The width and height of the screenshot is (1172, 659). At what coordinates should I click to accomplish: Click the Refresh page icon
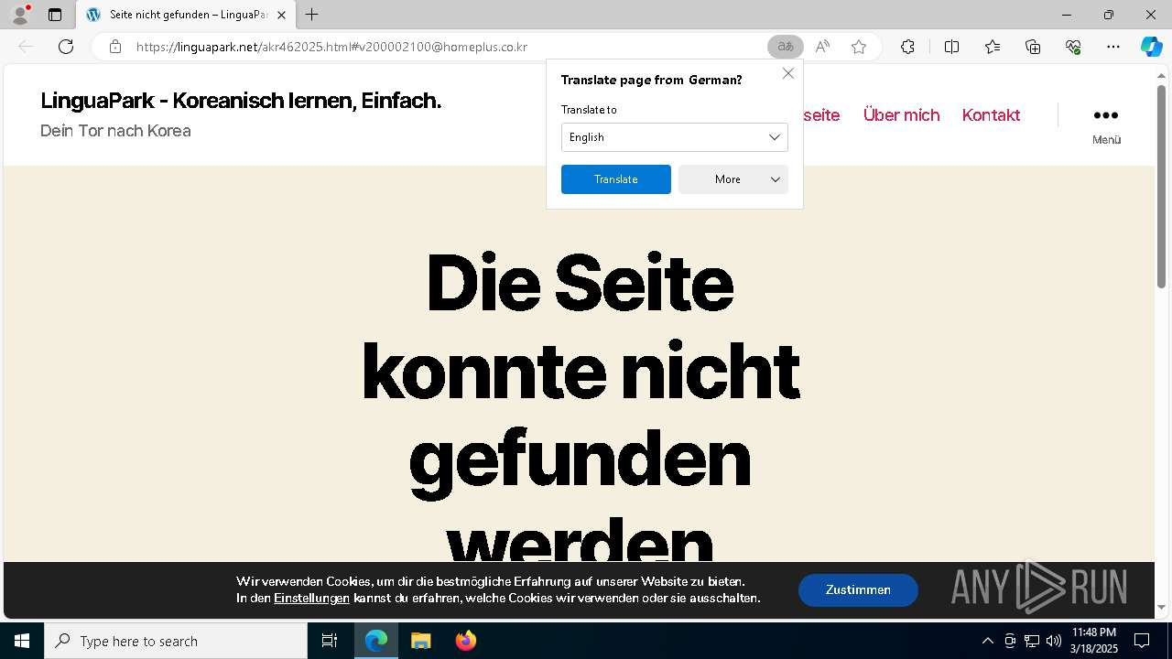coord(66,47)
